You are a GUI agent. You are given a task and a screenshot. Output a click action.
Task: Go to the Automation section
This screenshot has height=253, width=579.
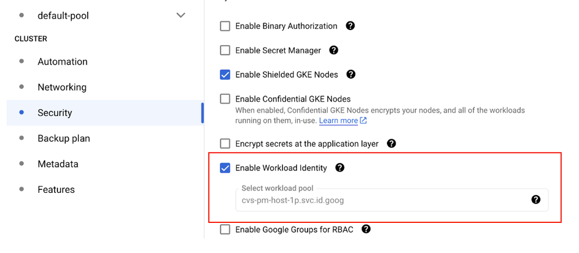click(x=63, y=62)
